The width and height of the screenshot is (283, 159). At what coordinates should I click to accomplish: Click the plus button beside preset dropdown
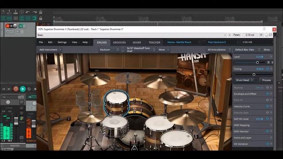tap(229, 35)
